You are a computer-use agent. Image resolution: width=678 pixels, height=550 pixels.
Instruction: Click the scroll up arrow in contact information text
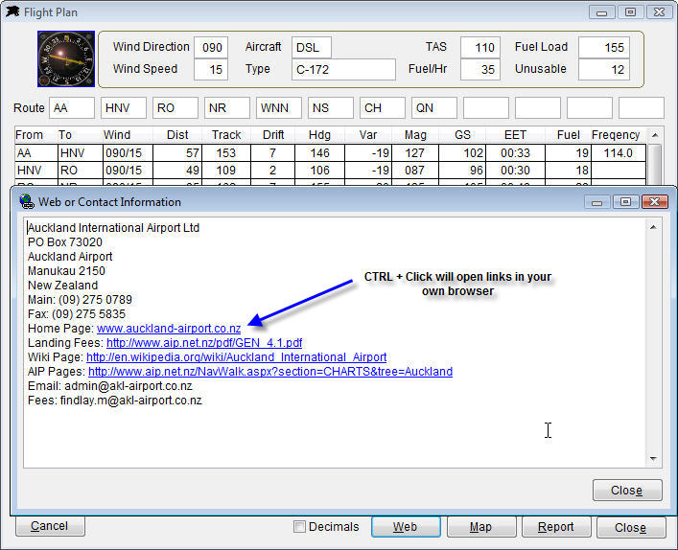tap(653, 227)
